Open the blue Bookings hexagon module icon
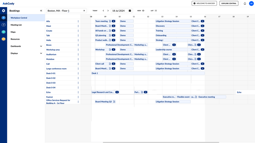Viewport: 255px width, 143px height. (x=4, y=18)
